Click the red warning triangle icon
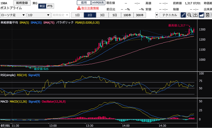 click(x=79, y=8)
